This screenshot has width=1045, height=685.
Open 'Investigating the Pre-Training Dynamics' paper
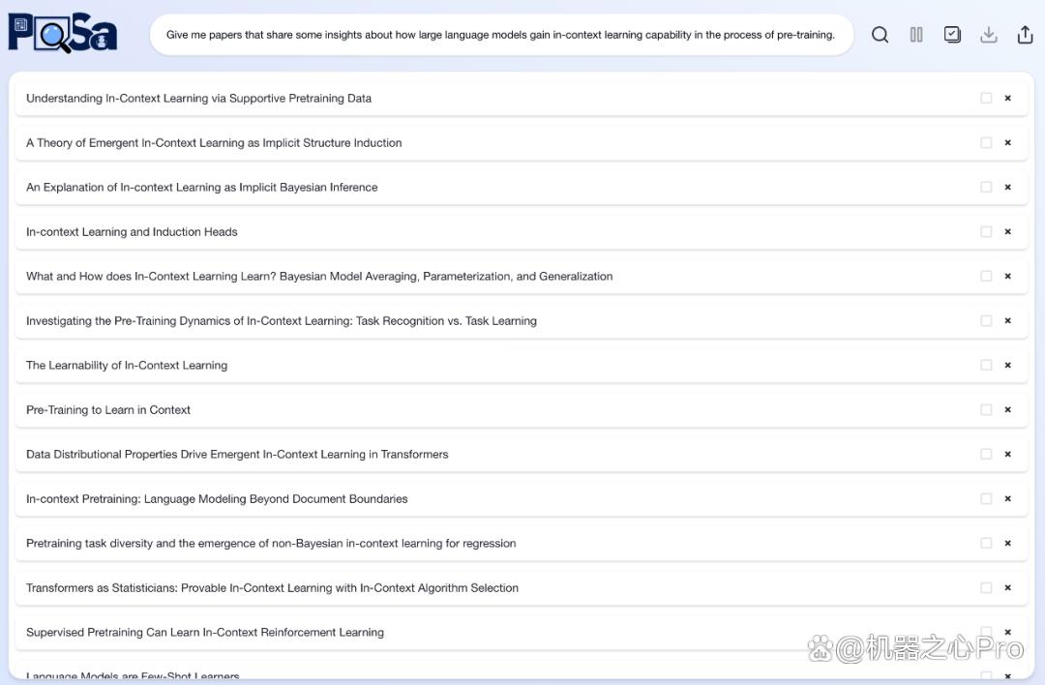tap(282, 320)
